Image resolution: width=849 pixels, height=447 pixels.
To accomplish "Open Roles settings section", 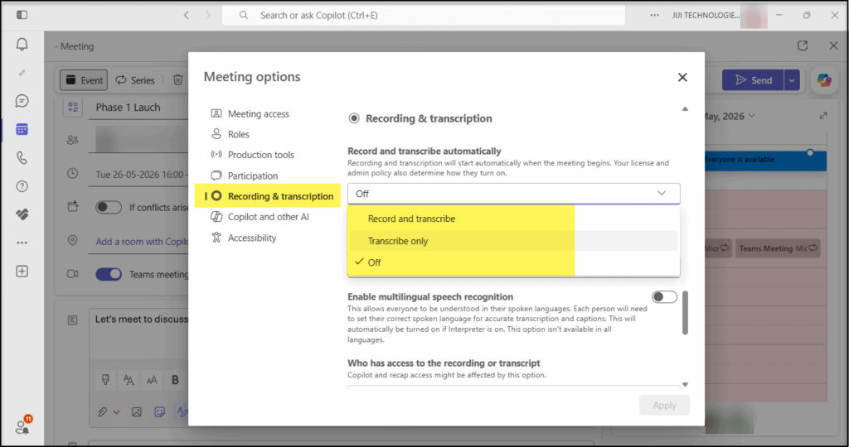I will 238,134.
